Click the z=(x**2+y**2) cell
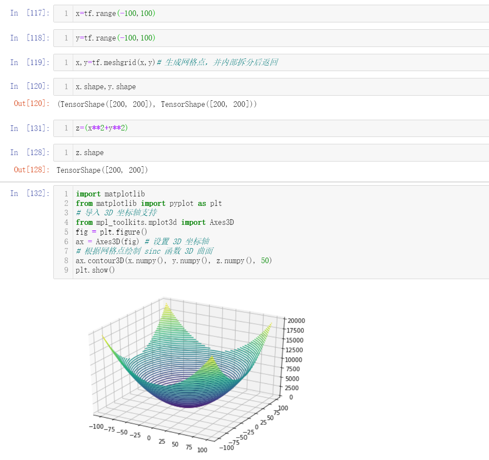 (x=271, y=128)
